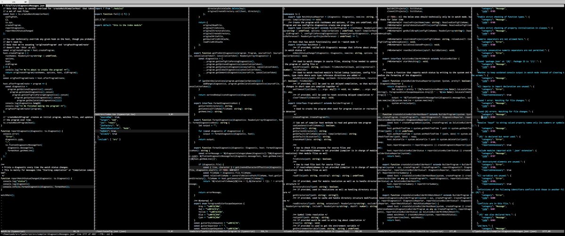Screen dimensions: 565x236
Task: Click the 'const origCreateProgram = host.createProgram;' line
Action: pyautogui.click(x=28, y=51)
